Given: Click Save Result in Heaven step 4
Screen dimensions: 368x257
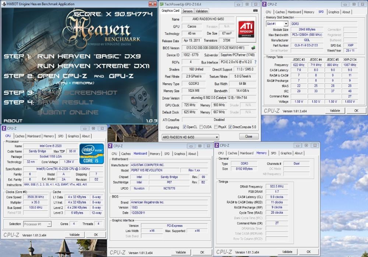Looking at the screenshot, I should click(65, 102).
